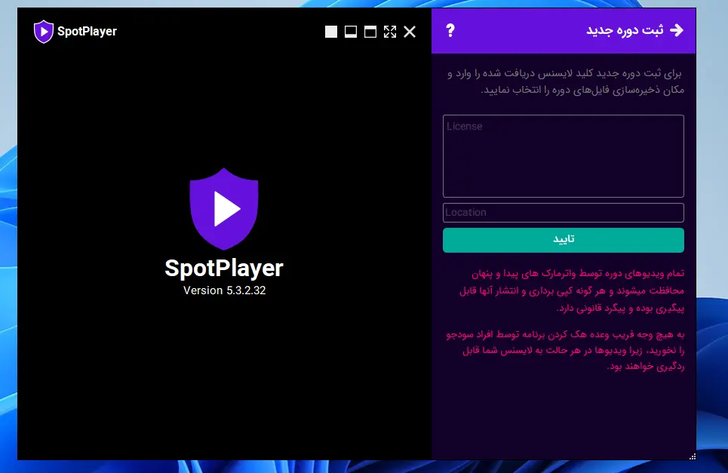Click the white square stop-style window icon
The width and height of the screenshot is (728, 473).
click(x=331, y=32)
